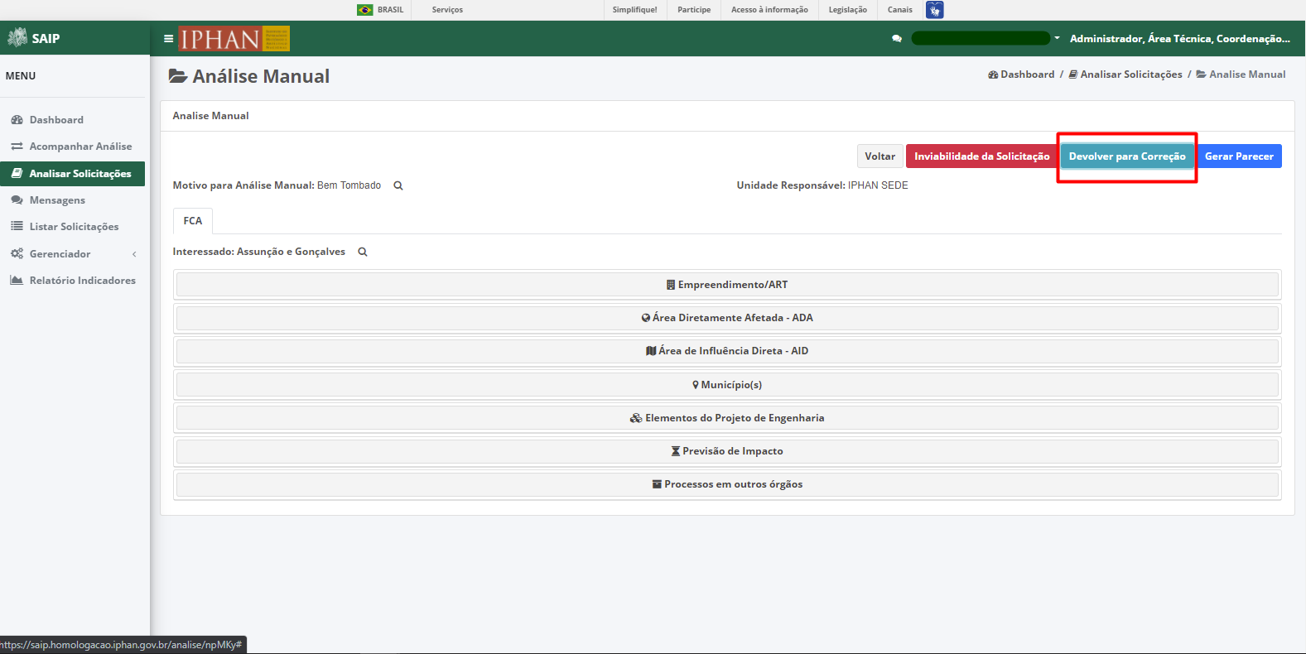Click the Brazil flag icon
Viewport: 1306px width, 654px height.
click(x=365, y=10)
